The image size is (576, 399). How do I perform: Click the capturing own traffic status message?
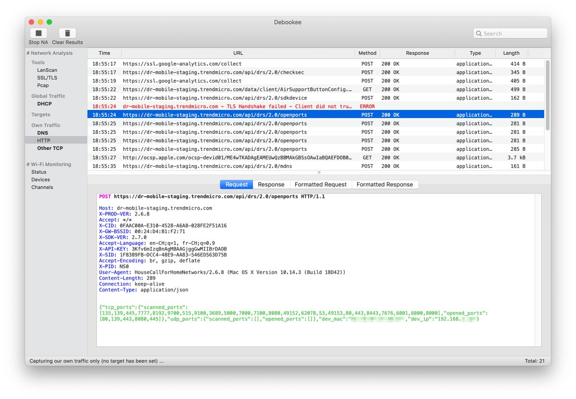(x=96, y=361)
